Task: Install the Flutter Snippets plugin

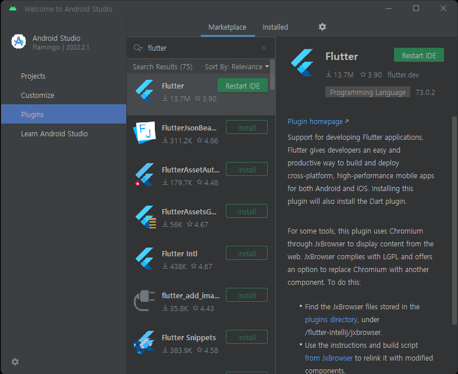Action: pos(247,337)
